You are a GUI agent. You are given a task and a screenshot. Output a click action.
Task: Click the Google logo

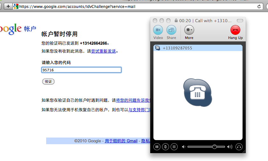(x=11, y=29)
